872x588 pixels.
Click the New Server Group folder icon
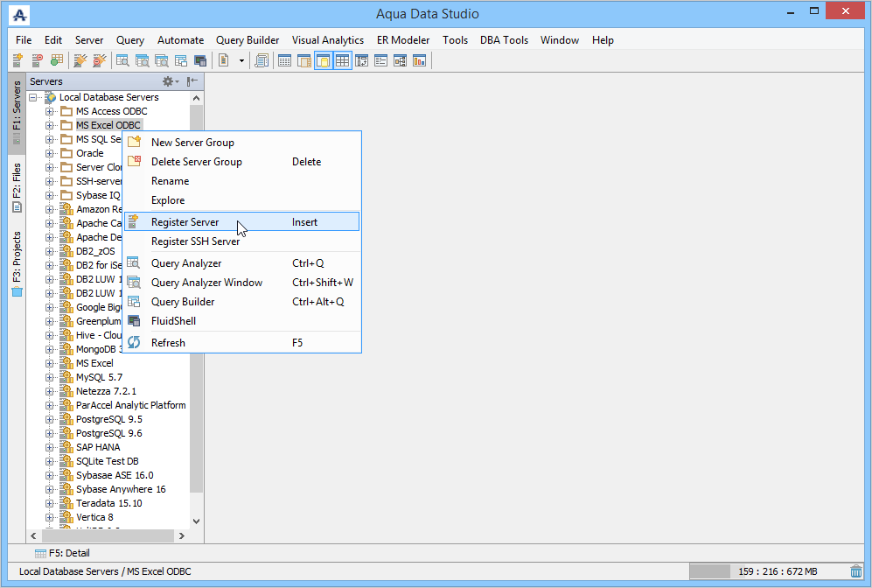134,141
